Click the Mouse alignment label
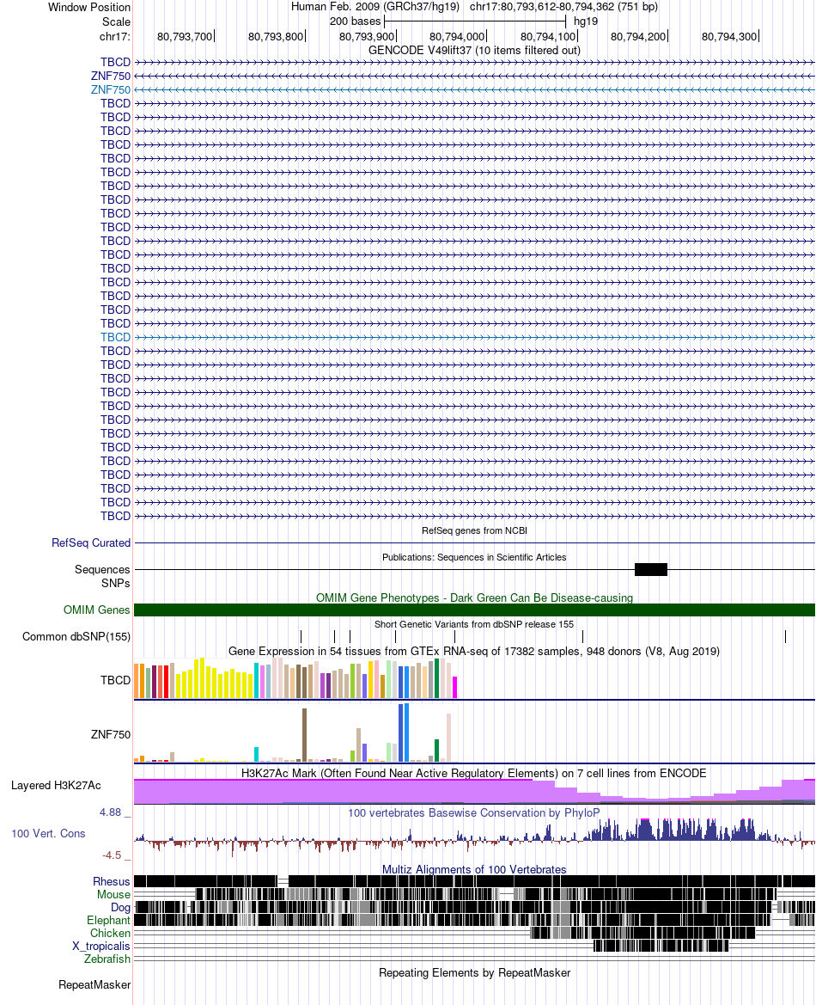Screen dimensions: 816x1005 pos(114,895)
